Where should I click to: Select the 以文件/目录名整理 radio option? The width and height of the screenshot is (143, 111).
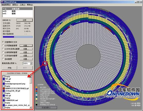click(x=3, y=49)
